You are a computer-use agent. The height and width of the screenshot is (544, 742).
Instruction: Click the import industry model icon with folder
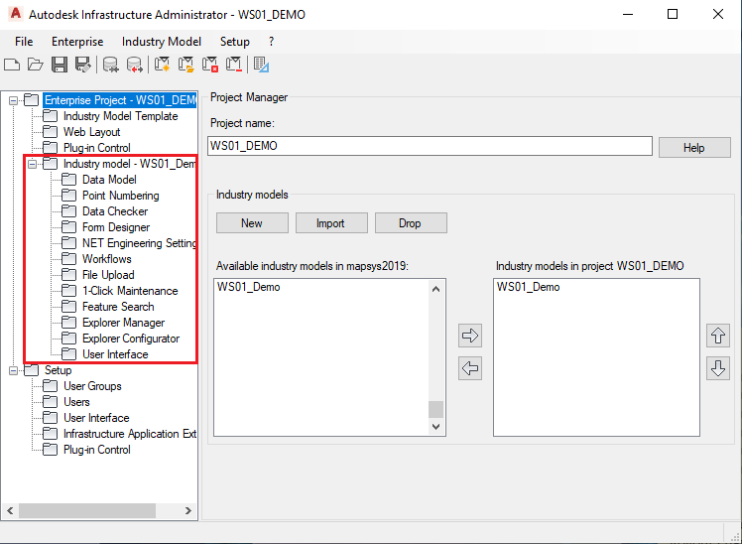[185, 65]
